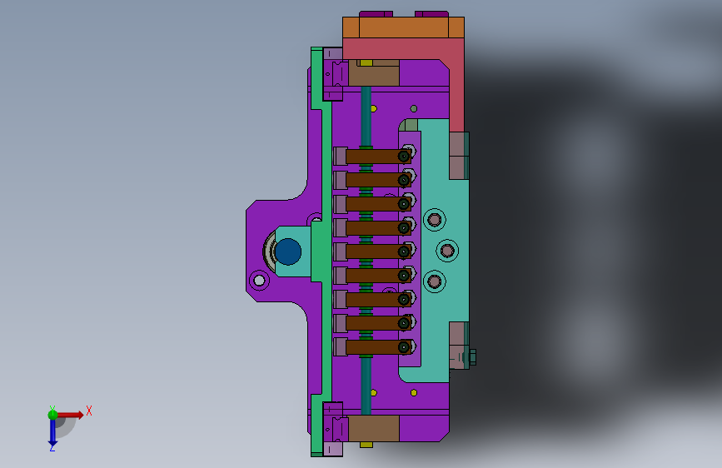
Task: Select the bottommost brown bar
Action: [378, 347]
